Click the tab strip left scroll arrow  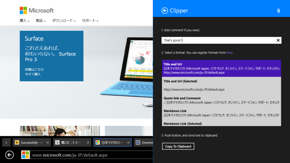pyautogui.click(x=6, y=142)
